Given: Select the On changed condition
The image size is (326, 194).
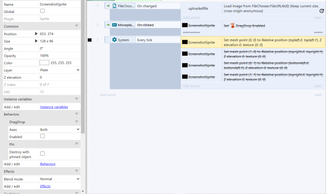Looking at the screenshot, I should tap(158, 6).
